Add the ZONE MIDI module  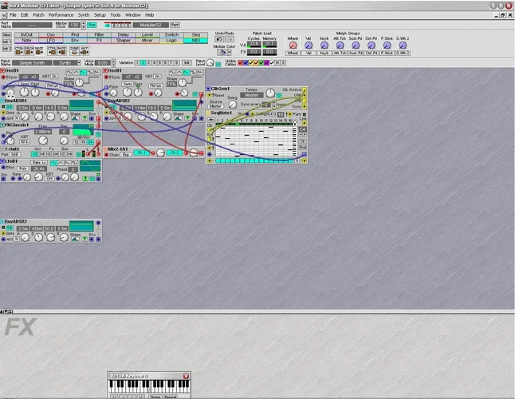[x=74, y=50]
